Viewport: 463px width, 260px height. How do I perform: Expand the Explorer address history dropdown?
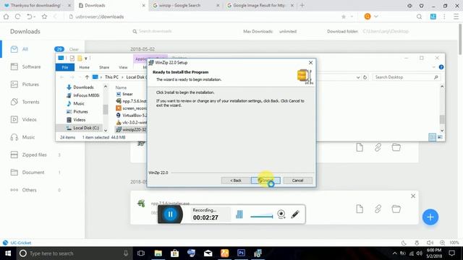[358, 77]
